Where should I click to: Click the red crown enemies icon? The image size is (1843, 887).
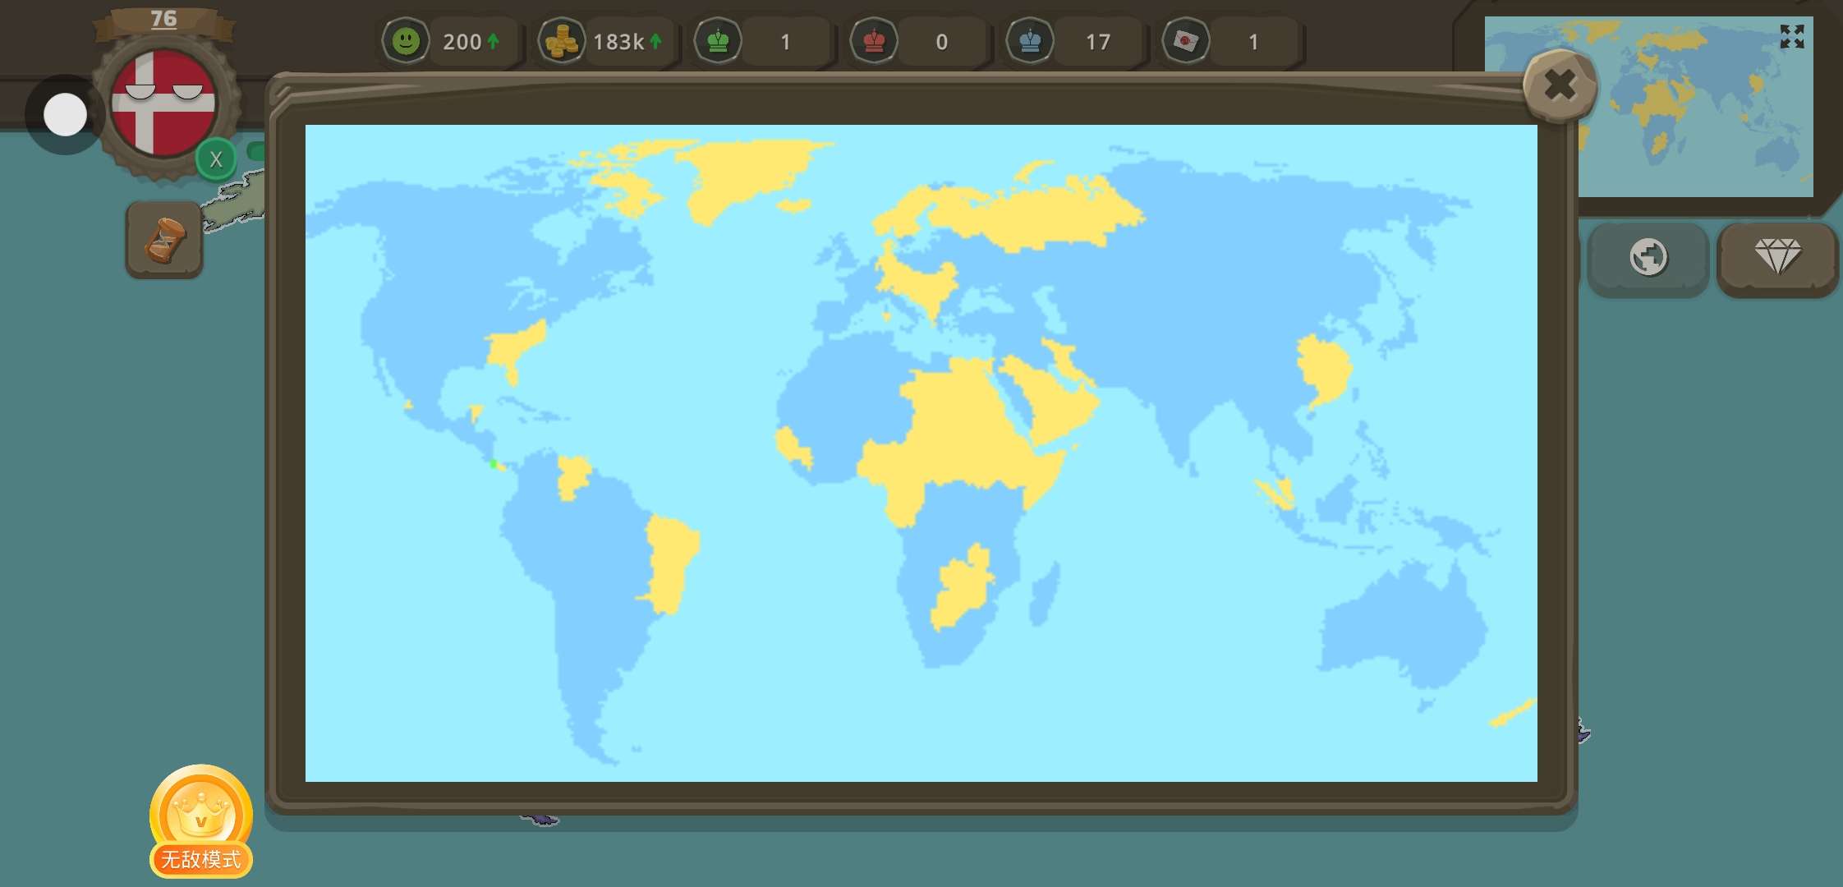point(874,41)
